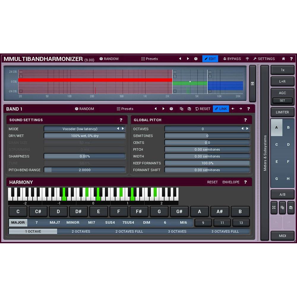Select the MINOR chord type
The width and height of the screenshot is (297, 297).
pos(73,222)
